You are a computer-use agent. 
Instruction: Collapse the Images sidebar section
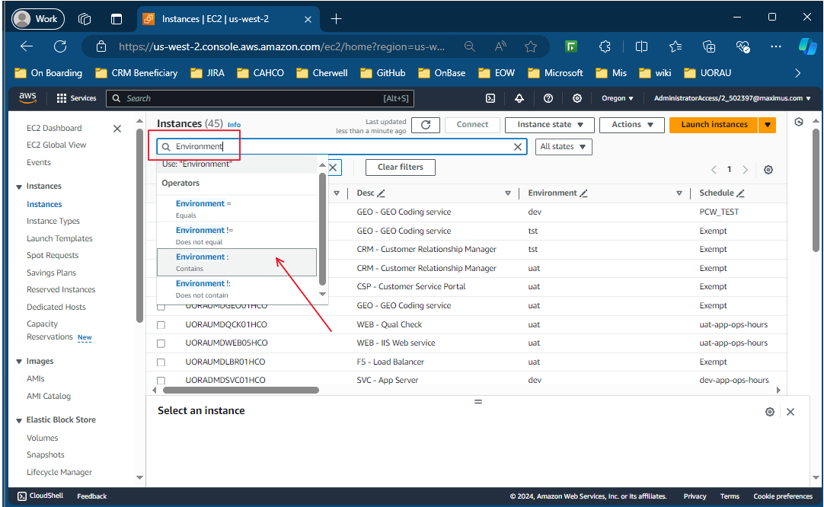click(x=19, y=362)
